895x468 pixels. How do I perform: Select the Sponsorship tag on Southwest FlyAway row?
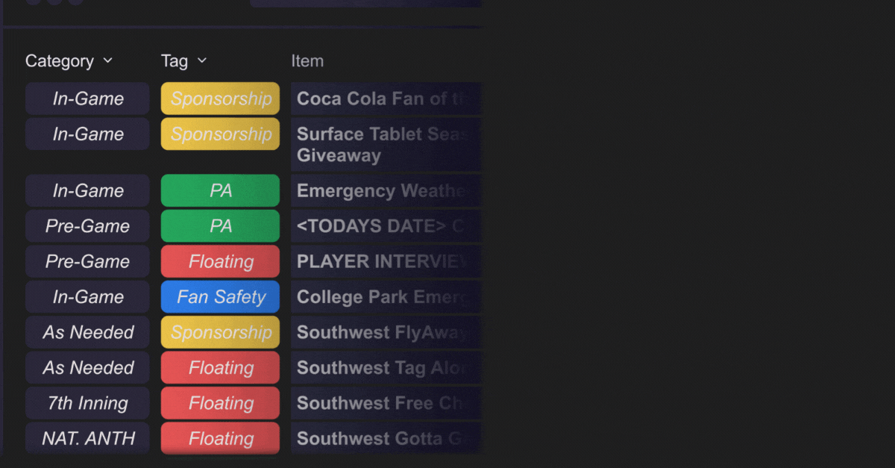click(x=219, y=332)
